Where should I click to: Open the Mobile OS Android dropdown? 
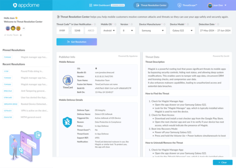click(109, 31)
